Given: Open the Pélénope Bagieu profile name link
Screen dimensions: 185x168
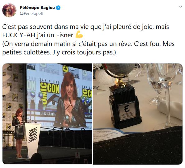Looking at the screenshot, I should [37, 8].
